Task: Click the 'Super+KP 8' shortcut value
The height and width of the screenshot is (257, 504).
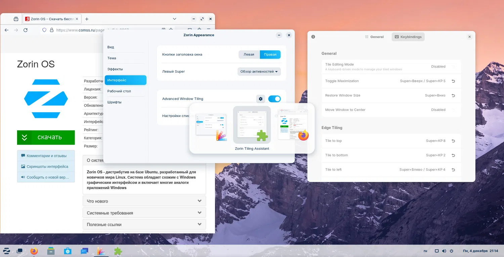Action: [435, 141]
